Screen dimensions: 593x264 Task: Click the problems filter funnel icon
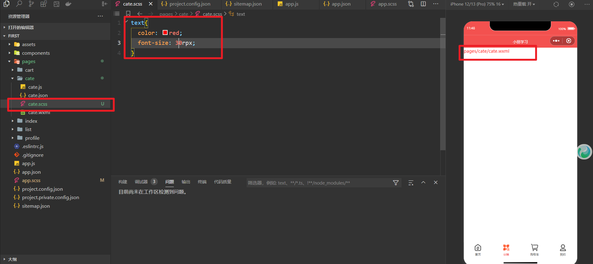click(396, 183)
